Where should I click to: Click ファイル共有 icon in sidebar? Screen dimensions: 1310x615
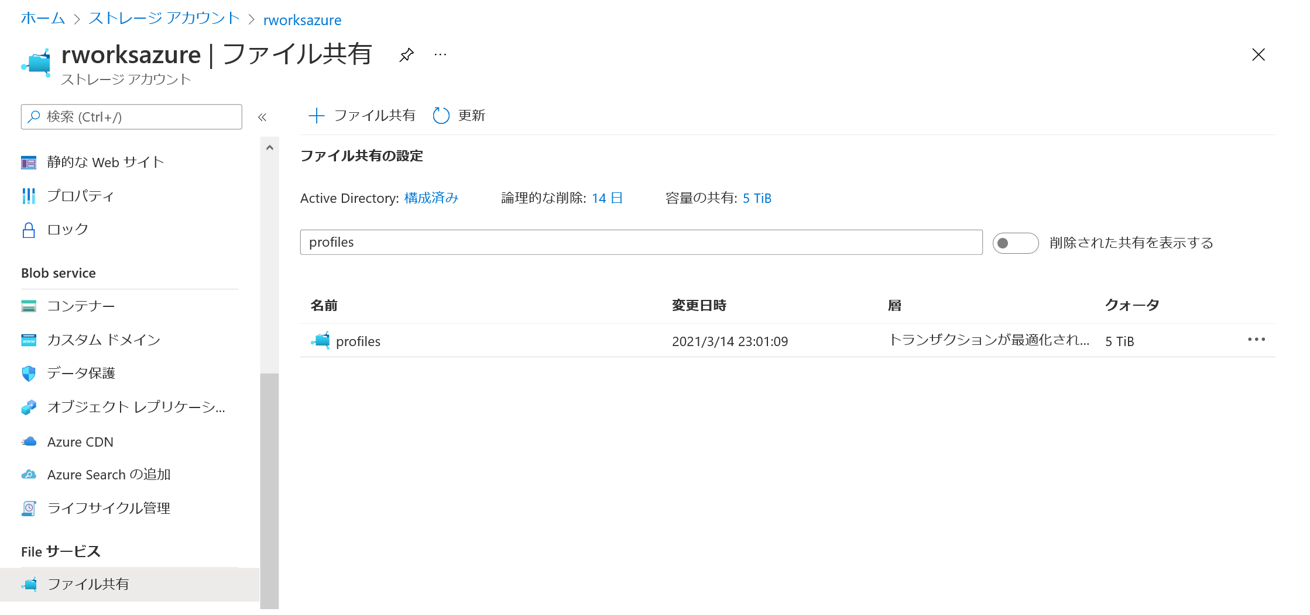(x=29, y=584)
